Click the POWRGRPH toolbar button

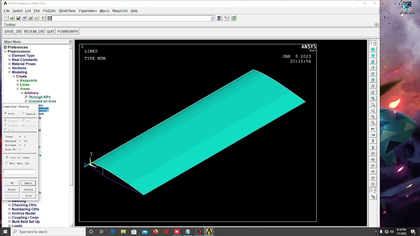click(x=68, y=31)
